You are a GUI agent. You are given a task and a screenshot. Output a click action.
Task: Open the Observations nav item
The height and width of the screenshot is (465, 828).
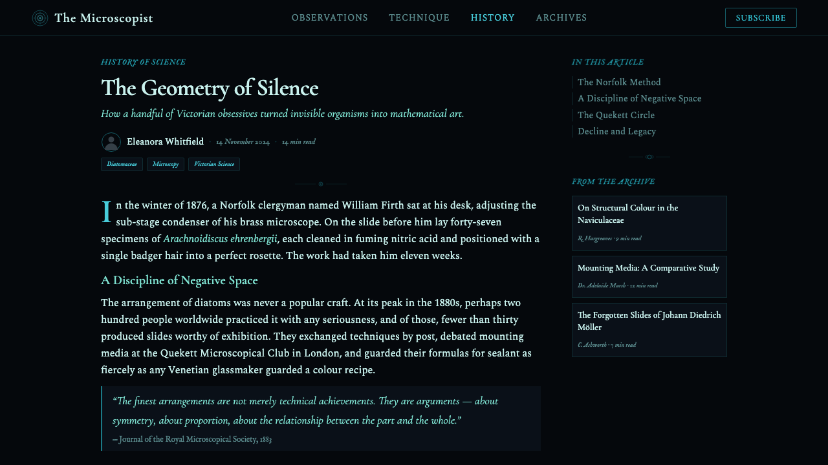(330, 18)
